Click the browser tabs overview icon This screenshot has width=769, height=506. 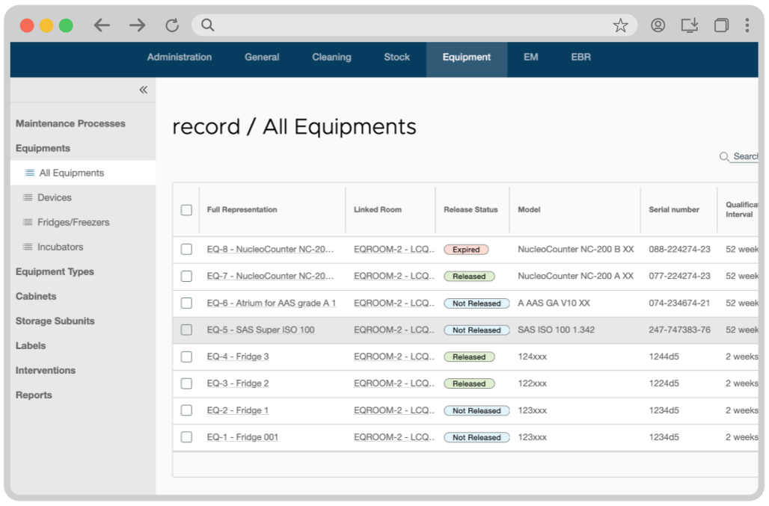click(x=720, y=25)
